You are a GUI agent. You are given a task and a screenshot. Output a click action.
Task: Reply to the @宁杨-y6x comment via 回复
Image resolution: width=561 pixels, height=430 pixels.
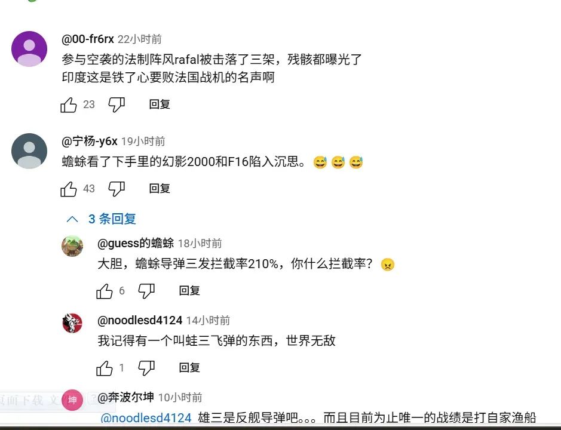(160, 189)
